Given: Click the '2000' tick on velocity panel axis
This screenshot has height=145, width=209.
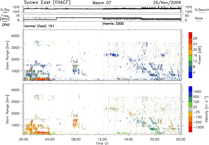Looking at the screenshot, I should (15, 113).
